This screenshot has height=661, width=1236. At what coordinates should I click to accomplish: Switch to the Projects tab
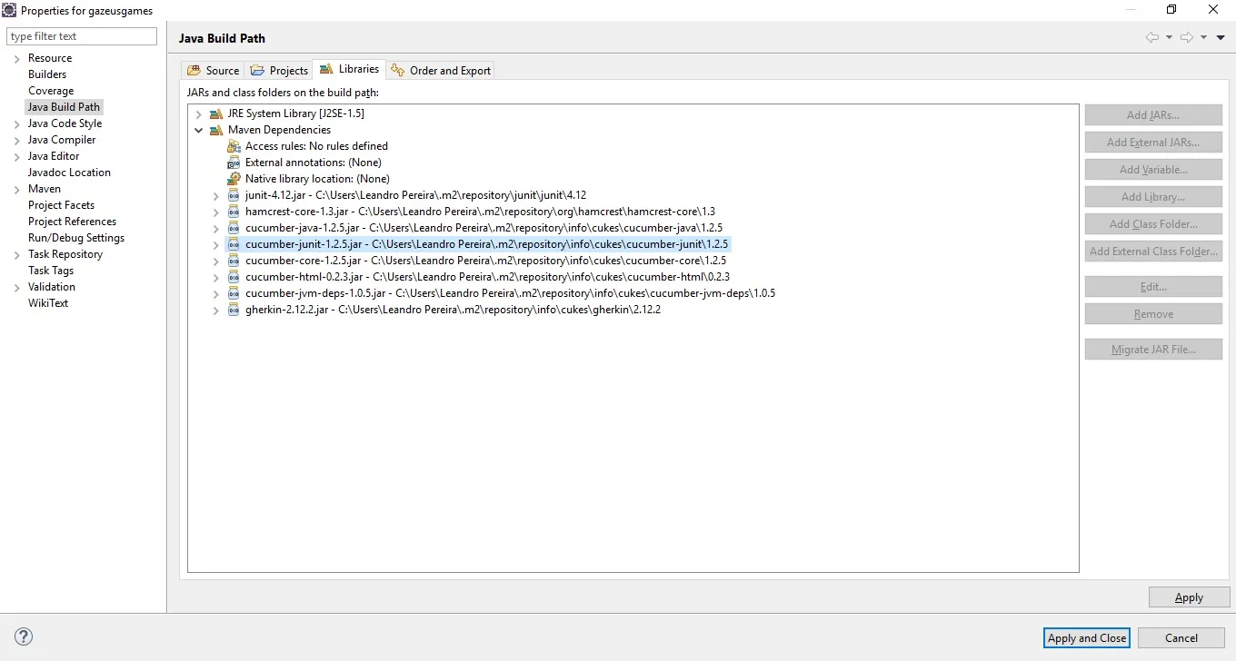(x=278, y=70)
